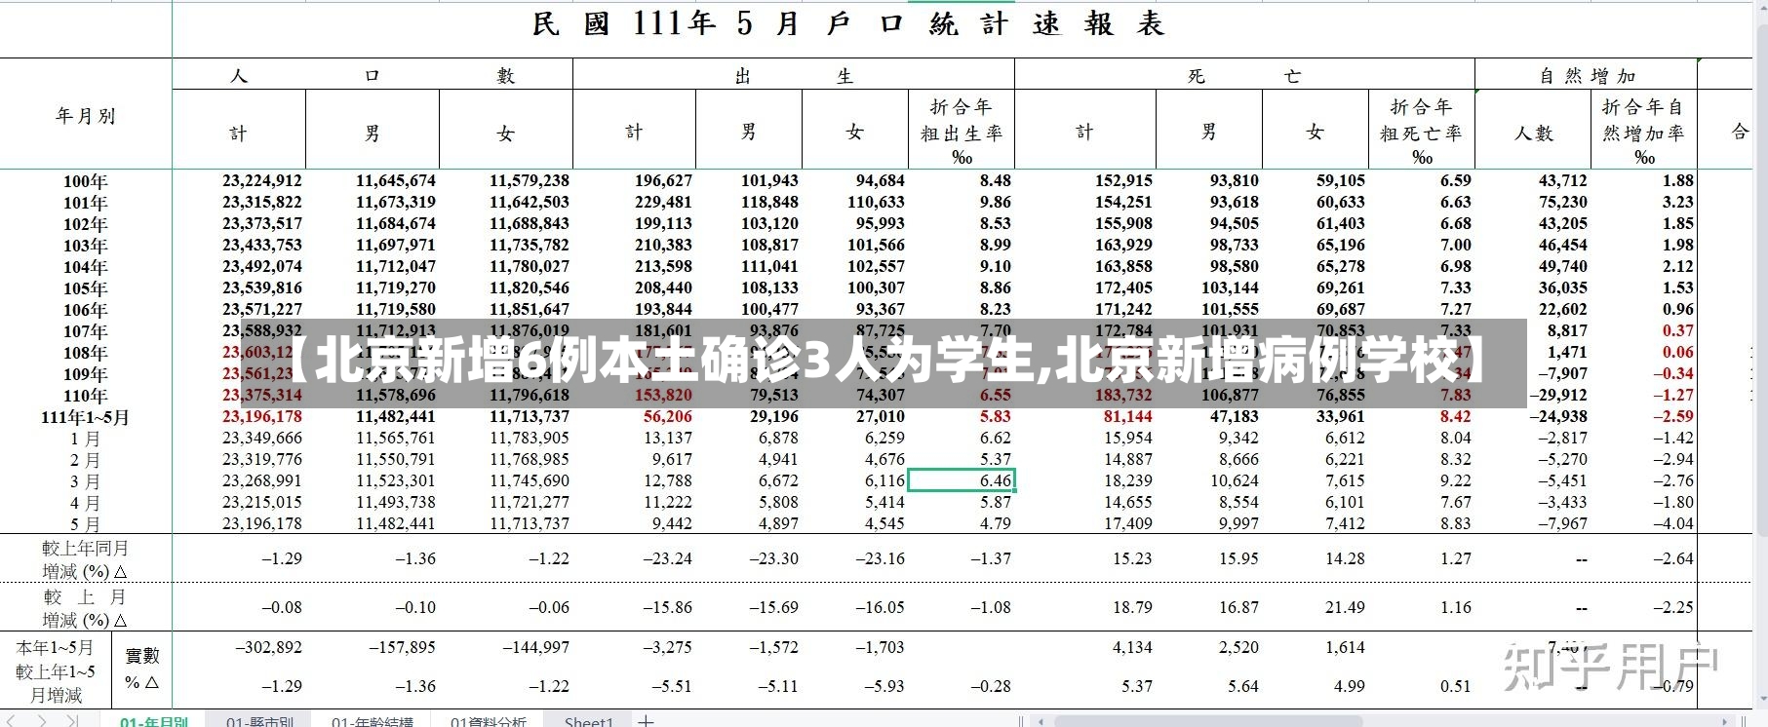This screenshot has height=727, width=1768.
Task: Click the horizontal scrollbar left arrow
Action: coord(1041,722)
